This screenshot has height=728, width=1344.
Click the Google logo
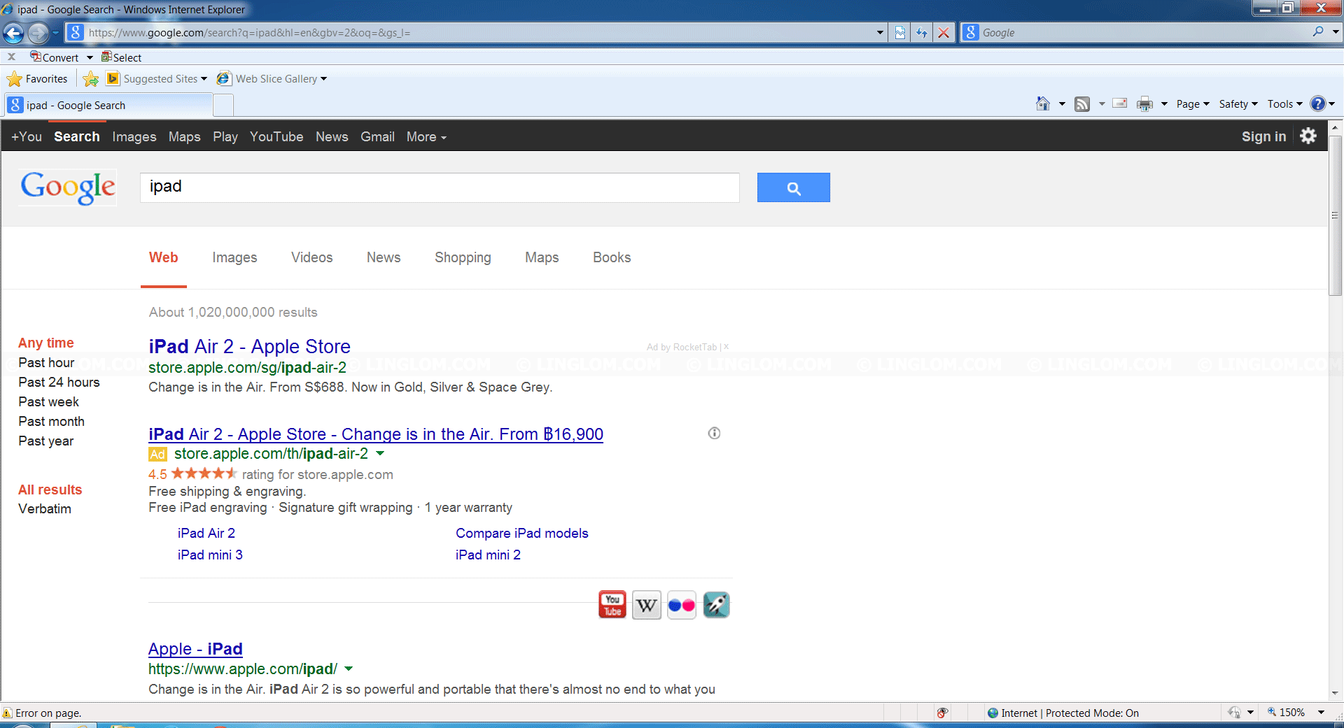[x=68, y=187]
